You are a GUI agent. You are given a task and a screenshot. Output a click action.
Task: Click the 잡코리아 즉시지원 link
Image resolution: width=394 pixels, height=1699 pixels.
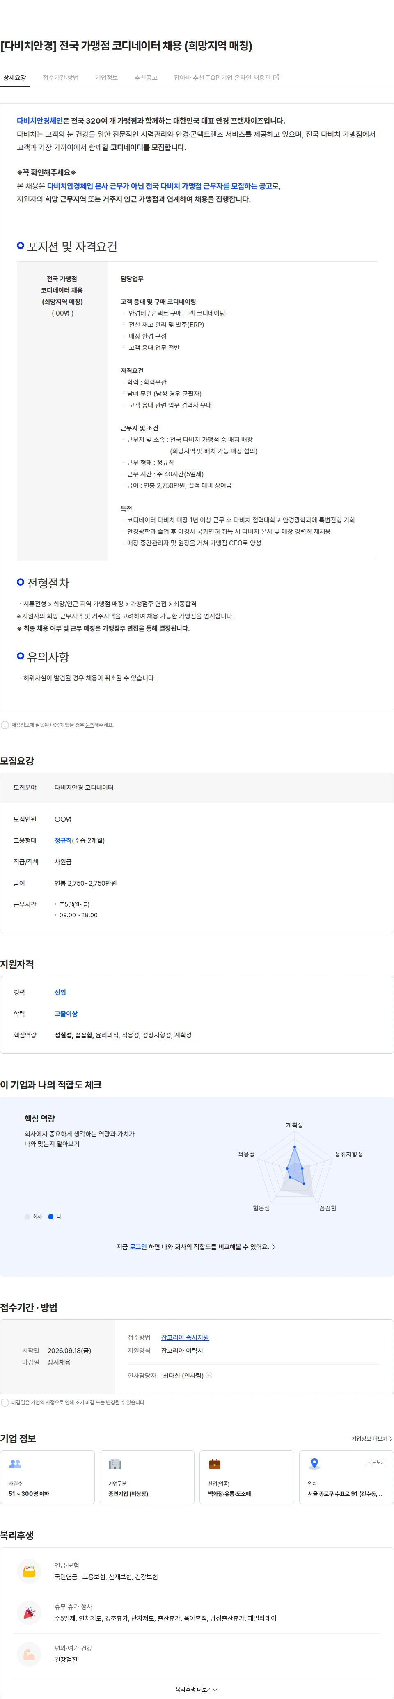[x=185, y=1337]
